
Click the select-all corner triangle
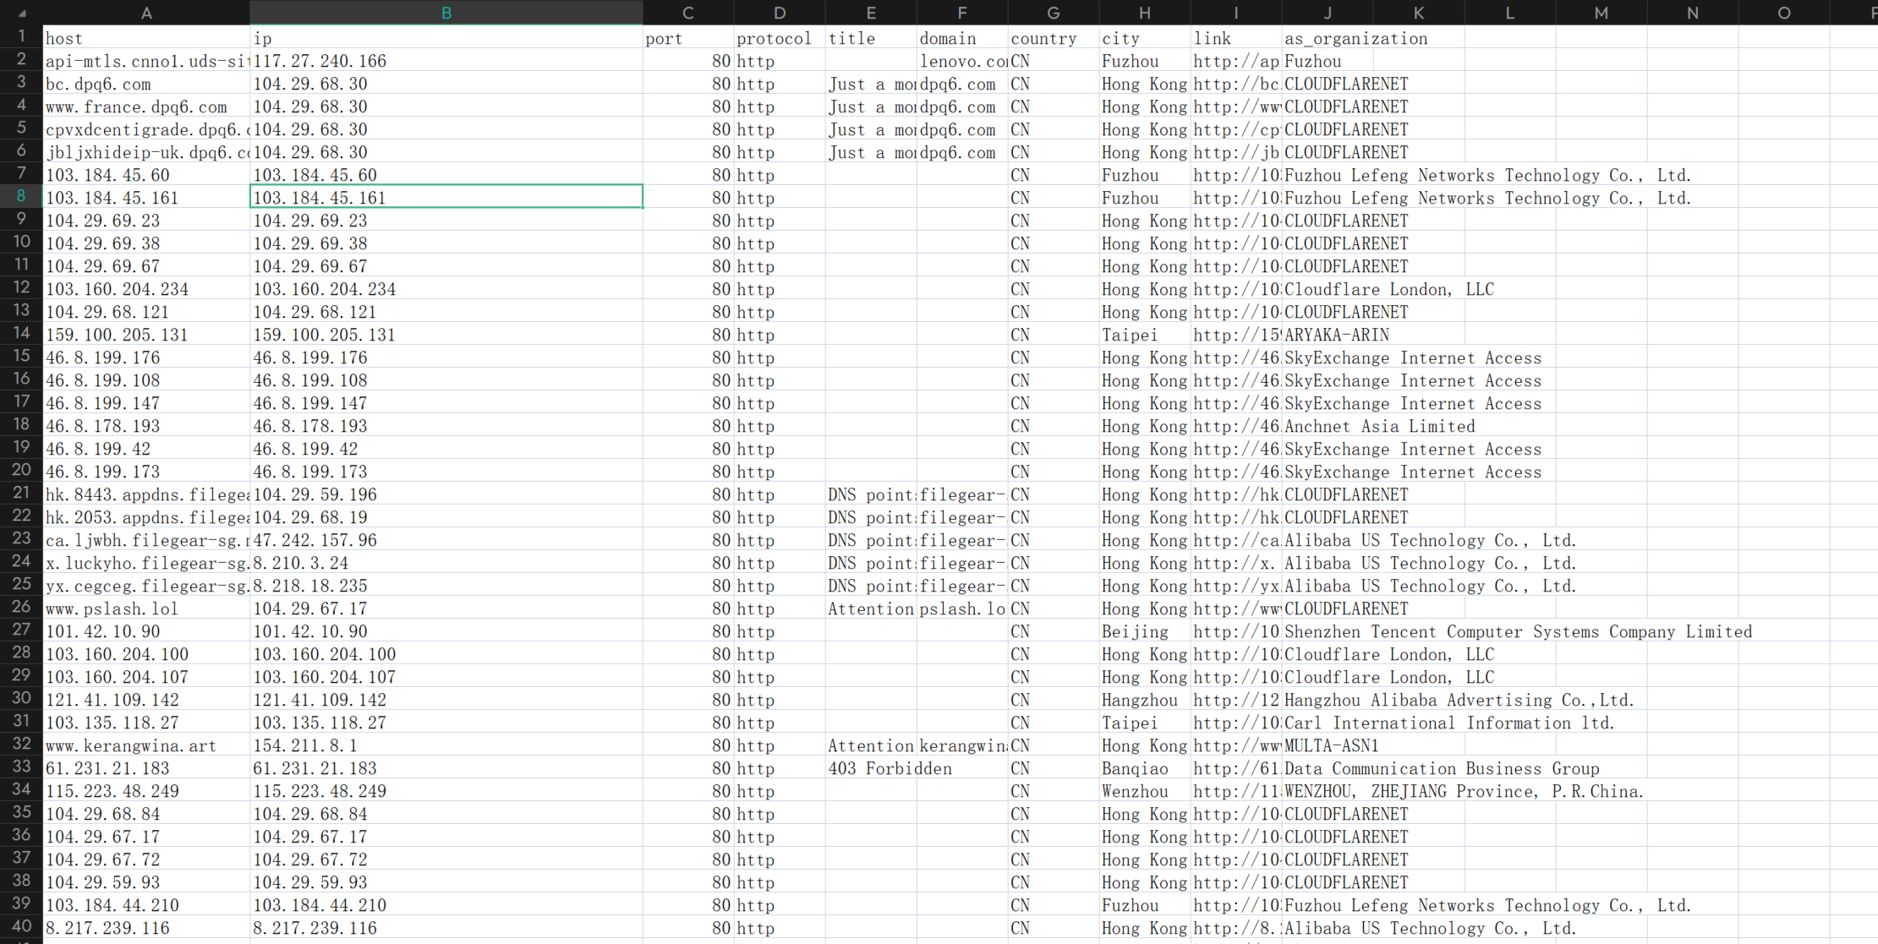22,13
